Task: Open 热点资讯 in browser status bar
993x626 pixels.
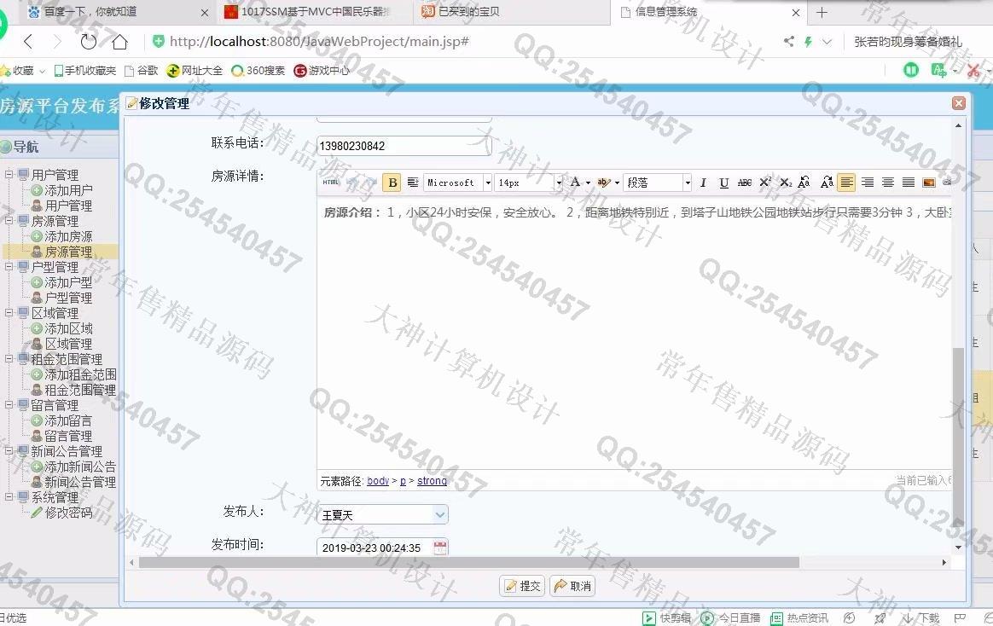Action: [799, 618]
